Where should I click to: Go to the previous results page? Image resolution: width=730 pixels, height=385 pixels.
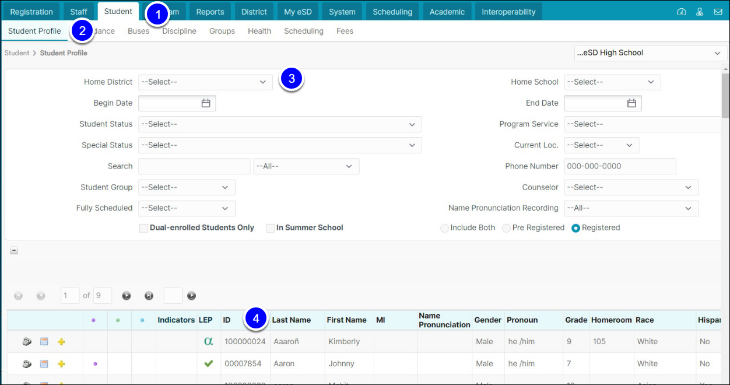tap(41, 296)
